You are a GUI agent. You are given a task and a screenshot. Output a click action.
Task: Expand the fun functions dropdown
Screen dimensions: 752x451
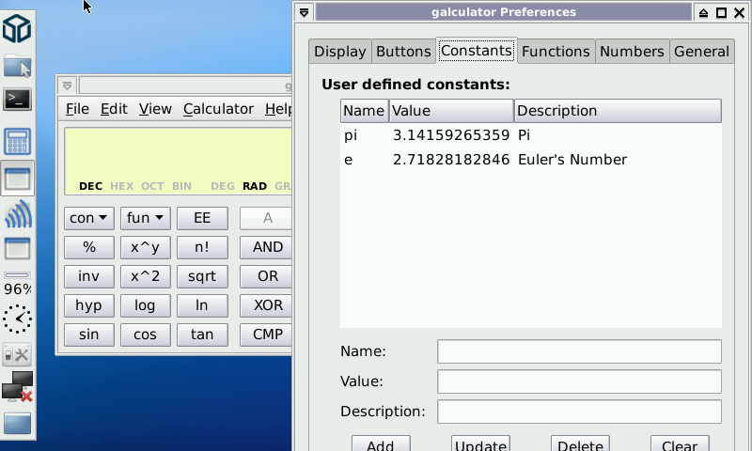[146, 218]
